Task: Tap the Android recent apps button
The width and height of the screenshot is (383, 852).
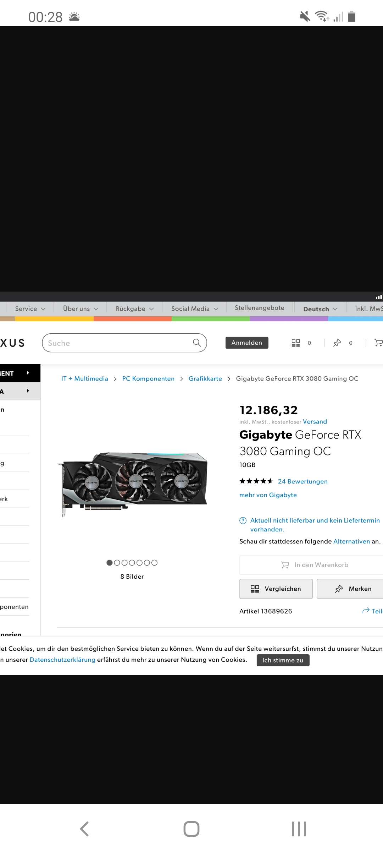Action: [299, 829]
